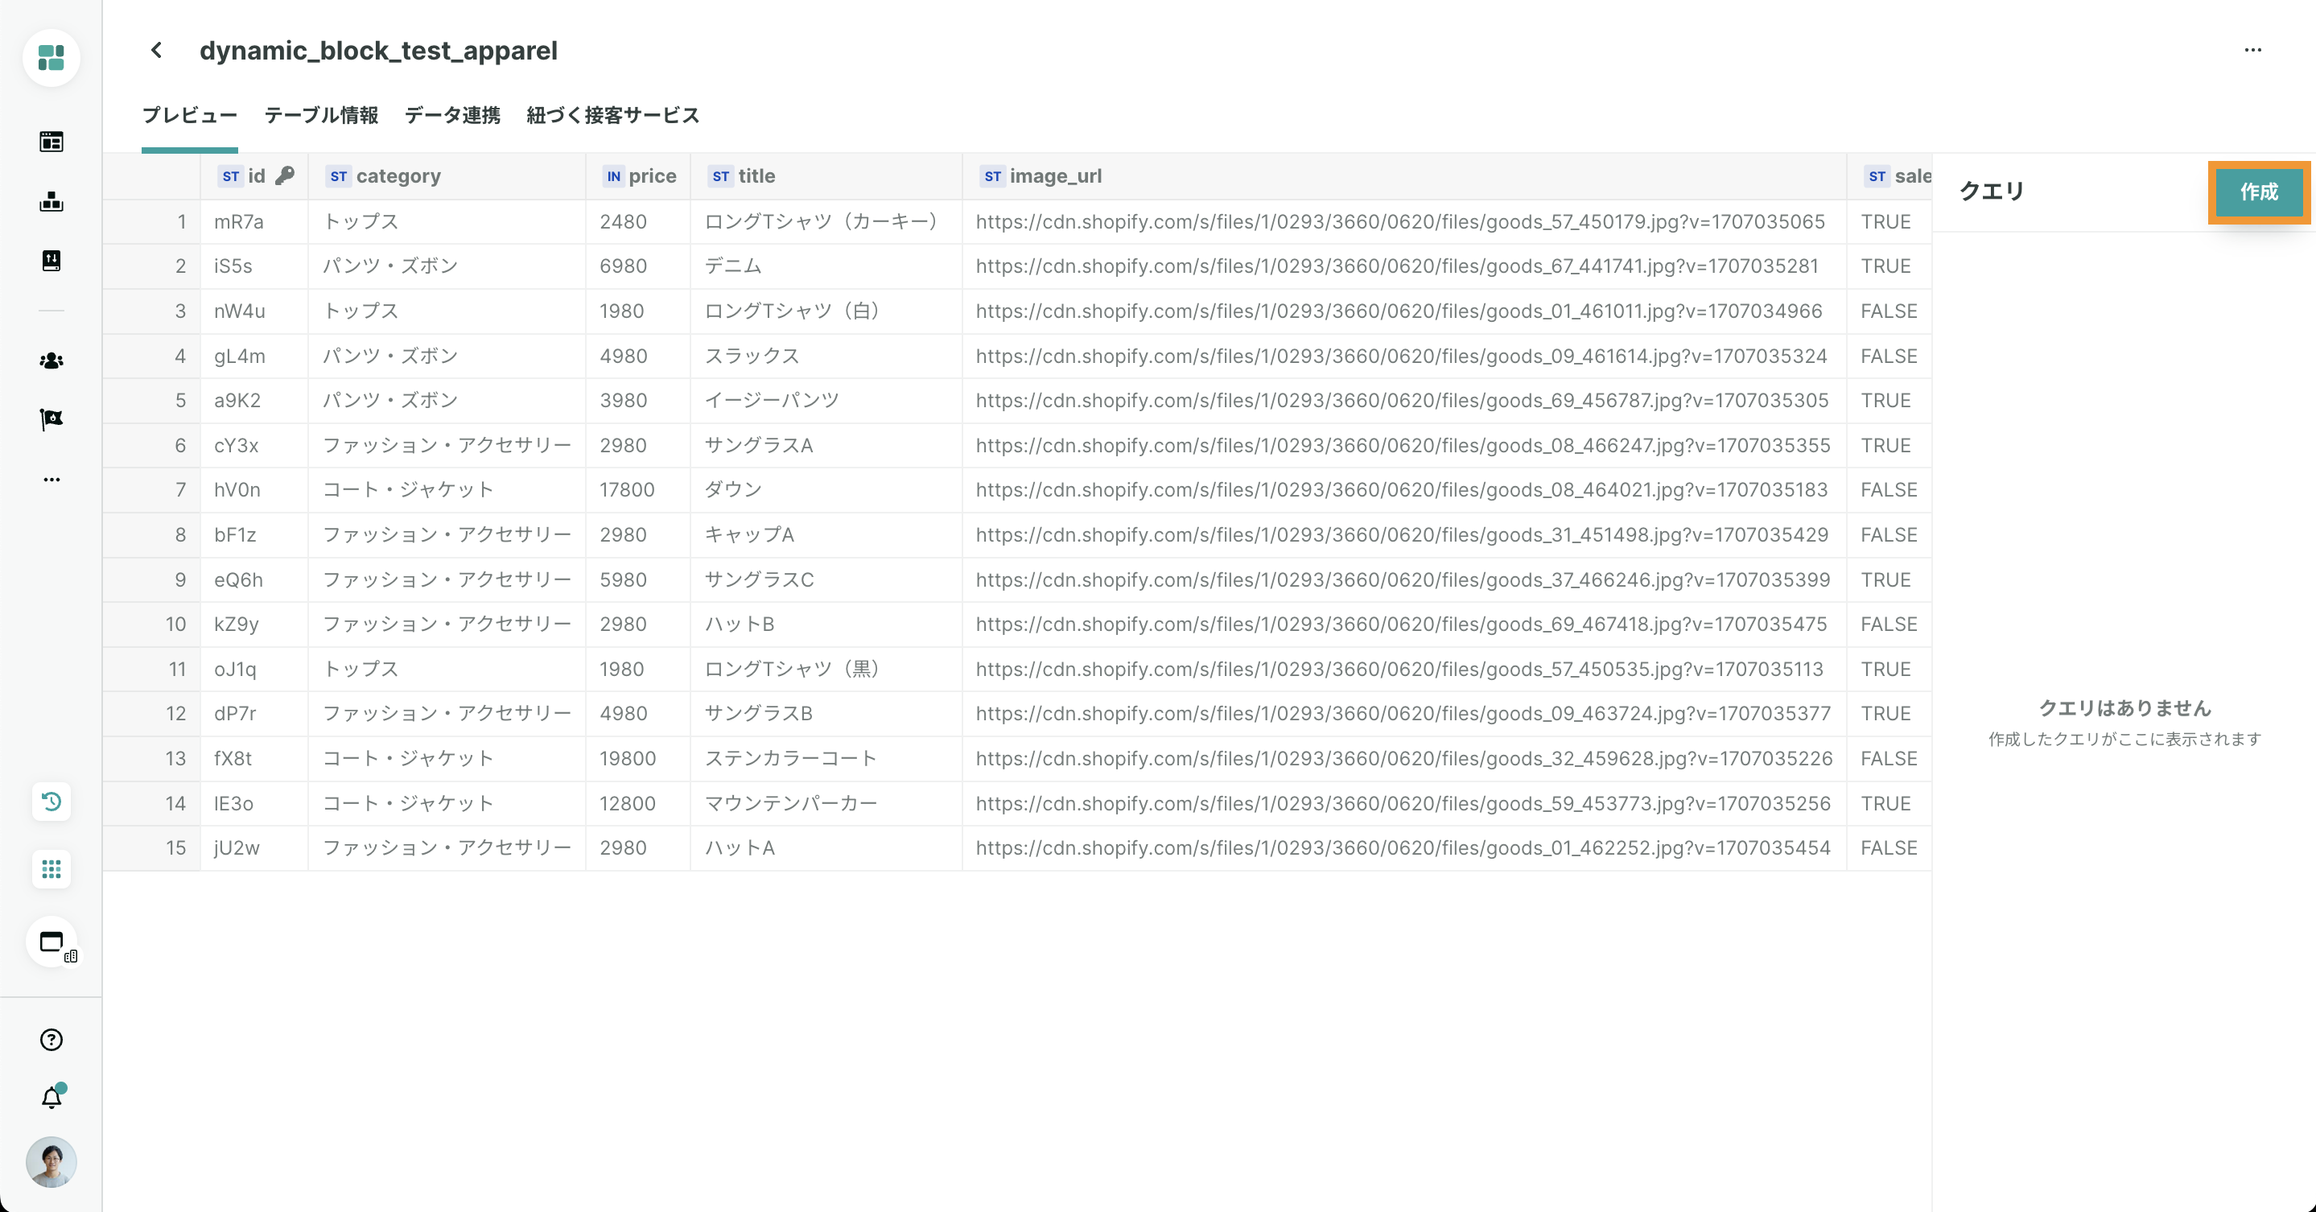This screenshot has height=1212, width=2316.
Task: Click the 作成 button to create query
Action: point(2258,192)
